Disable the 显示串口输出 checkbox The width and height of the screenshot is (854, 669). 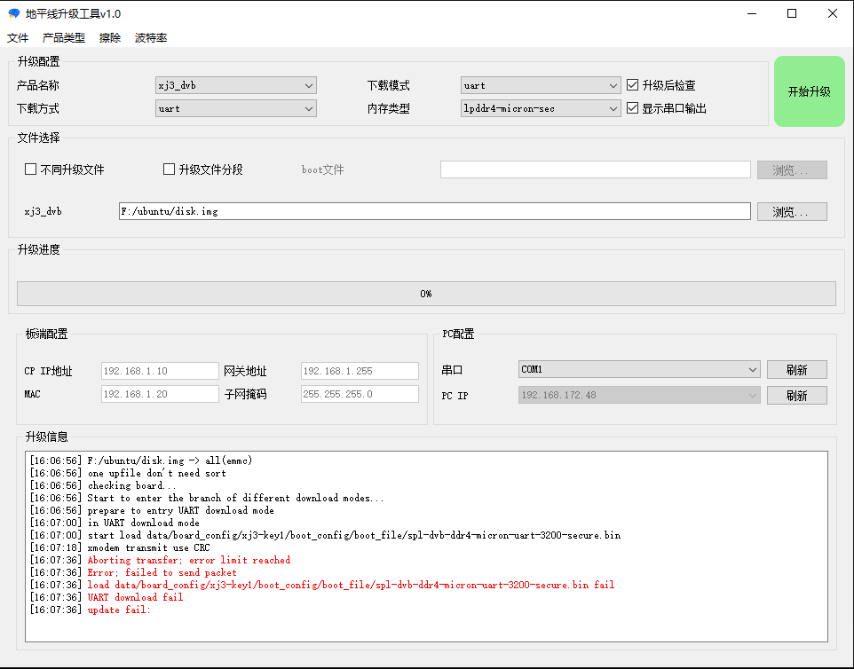click(x=633, y=108)
